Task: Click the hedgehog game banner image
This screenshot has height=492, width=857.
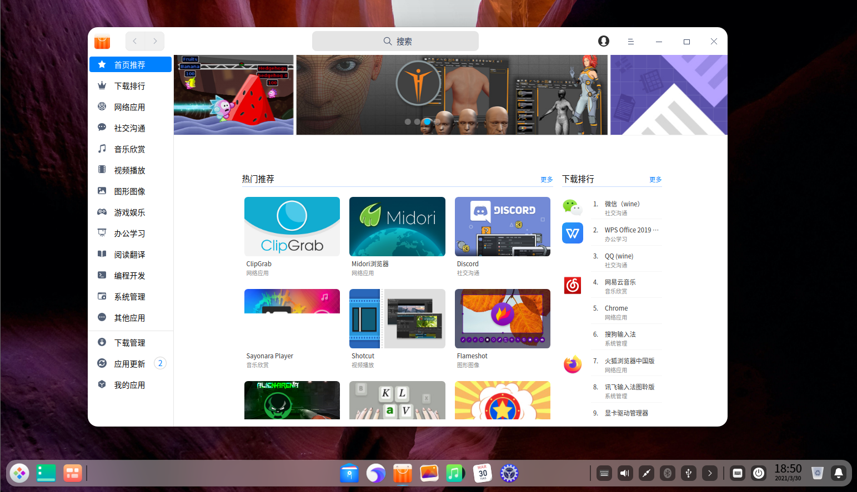Action: [233, 95]
